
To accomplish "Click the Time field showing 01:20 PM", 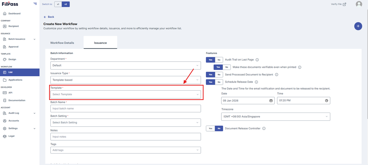I will [x=304, y=101].
